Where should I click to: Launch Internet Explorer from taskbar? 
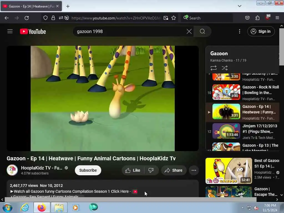click(25, 207)
